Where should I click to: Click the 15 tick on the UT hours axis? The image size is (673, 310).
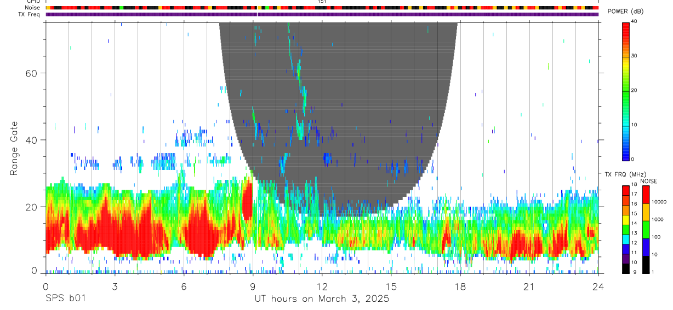click(391, 286)
